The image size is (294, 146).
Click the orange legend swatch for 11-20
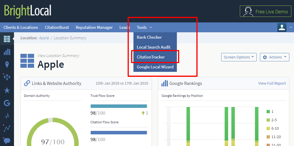[268, 137]
